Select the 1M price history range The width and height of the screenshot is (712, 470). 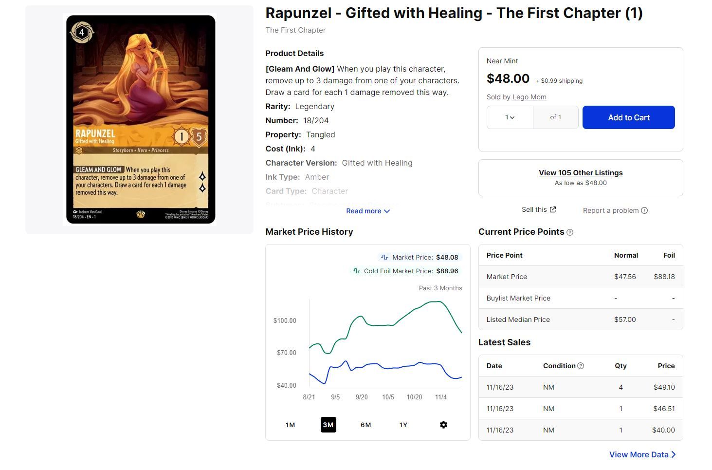(291, 425)
